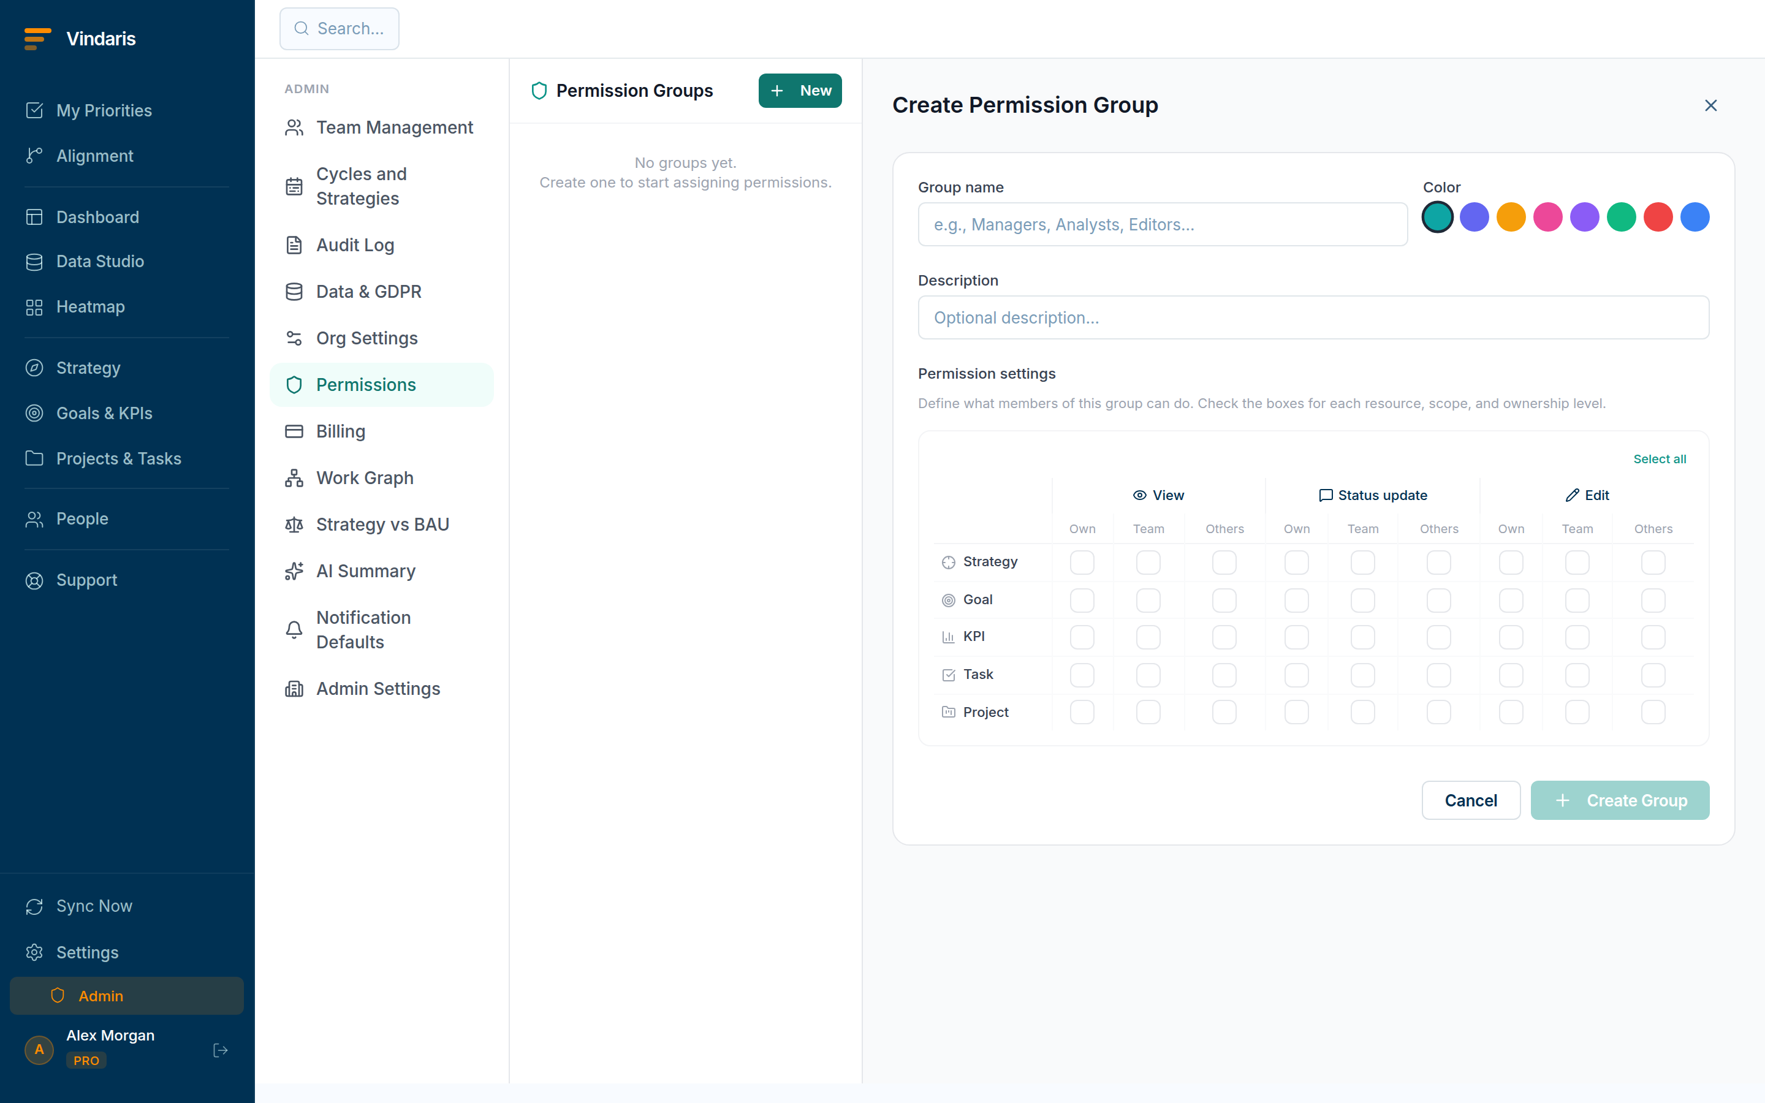Pick the orange color swatch

[1511, 218]
